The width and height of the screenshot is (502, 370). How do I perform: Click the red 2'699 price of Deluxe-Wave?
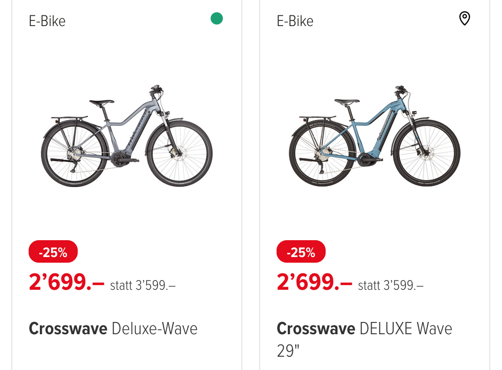66,282
